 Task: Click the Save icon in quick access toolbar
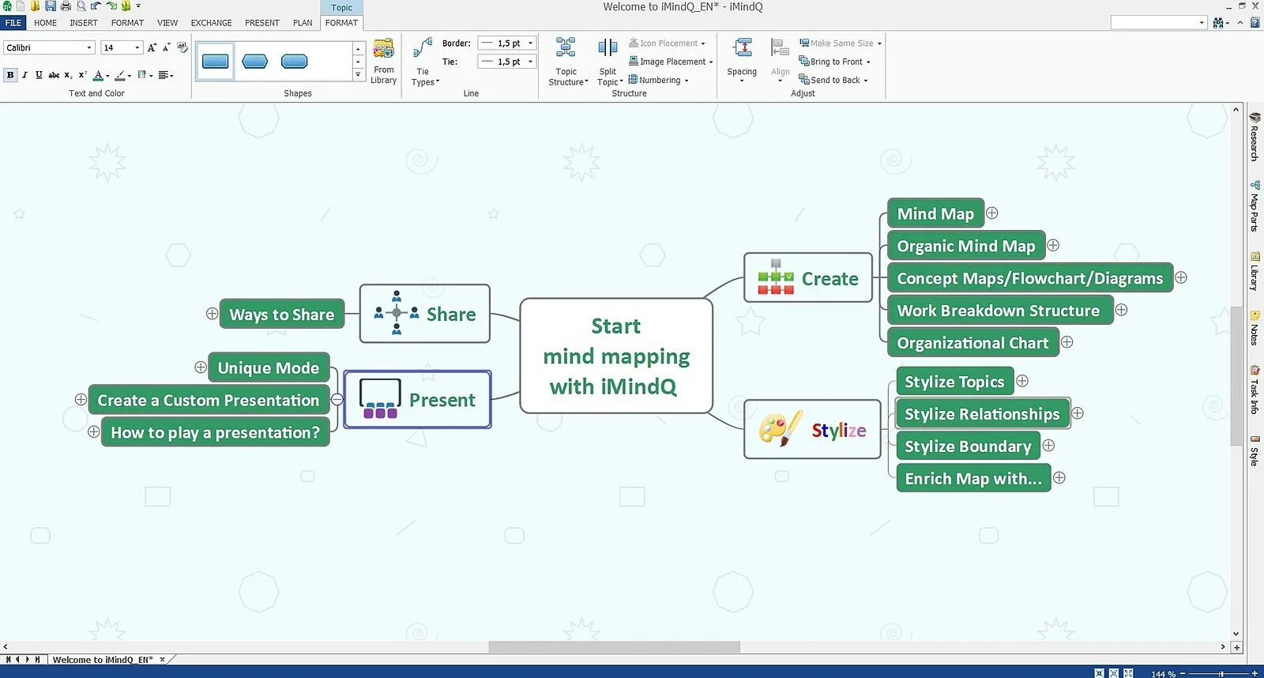click(51, 6)
